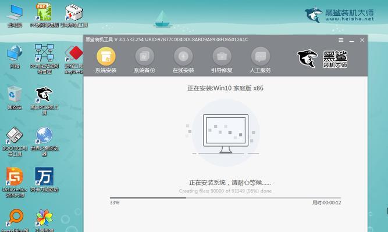Viewport: 388px width, 232px height.
Task: Open the 人工服务 icon
Action: click(261, 56)
